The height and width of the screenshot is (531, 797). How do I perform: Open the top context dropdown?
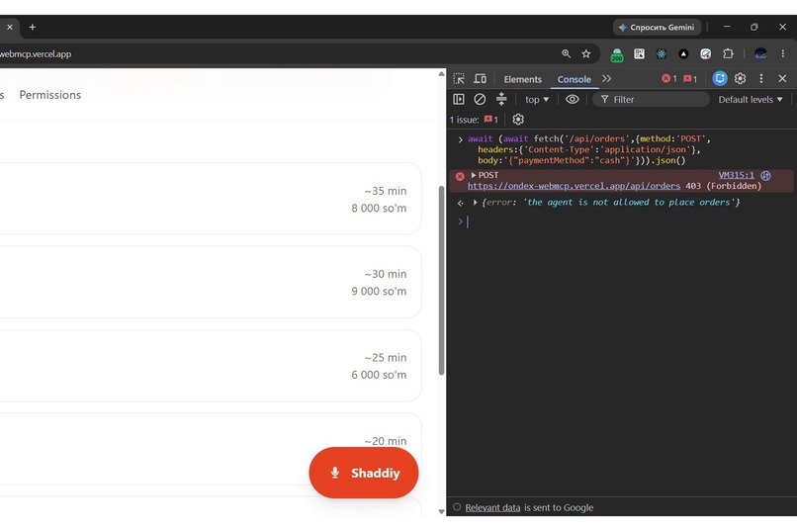(537, 100)
